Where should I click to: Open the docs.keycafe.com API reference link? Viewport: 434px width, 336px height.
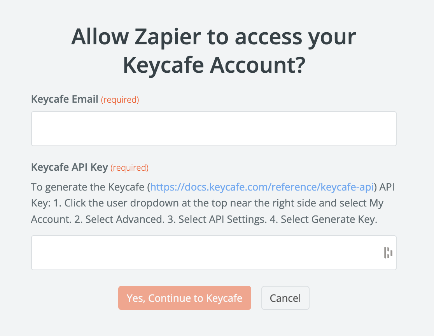point(262,187)
